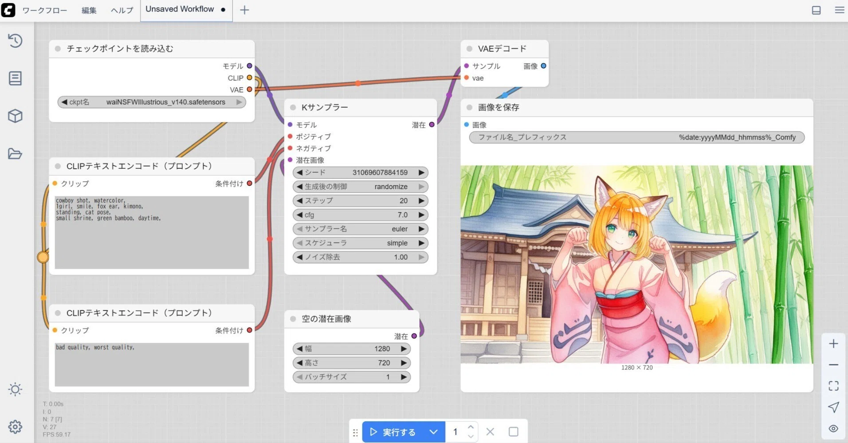Open the 編集 menu
This screenshot has width=848, height=443.
pos(89,10)
